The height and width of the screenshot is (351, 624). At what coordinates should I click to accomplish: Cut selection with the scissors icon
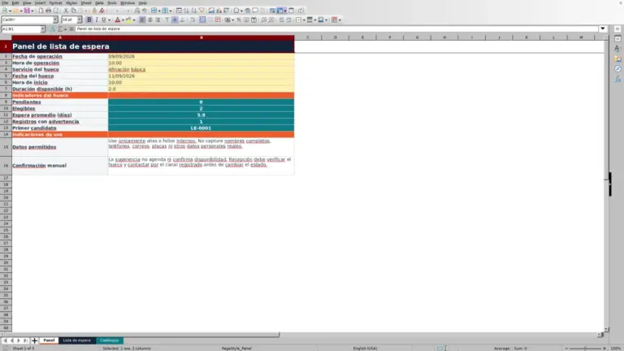(66, 11)
